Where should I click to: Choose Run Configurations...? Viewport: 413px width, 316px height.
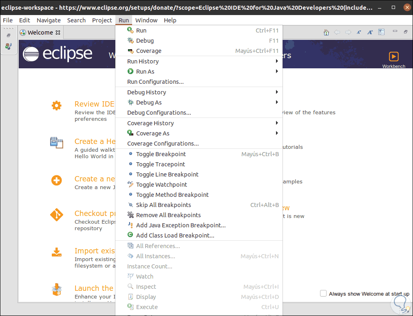click(x=199, y=82)
